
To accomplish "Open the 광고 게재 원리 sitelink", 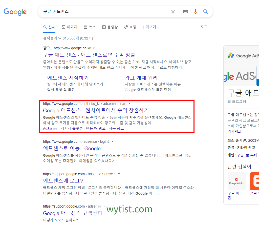I will pyautogui.click(x=141, y=78).
